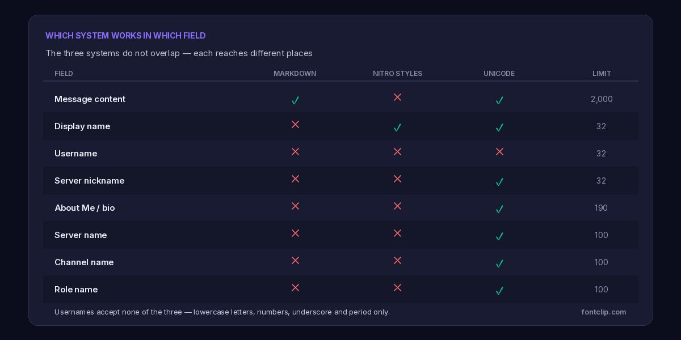Click the 'Display name' row label
The width and height of the screenshot is (681, 340).
point(82,126)
